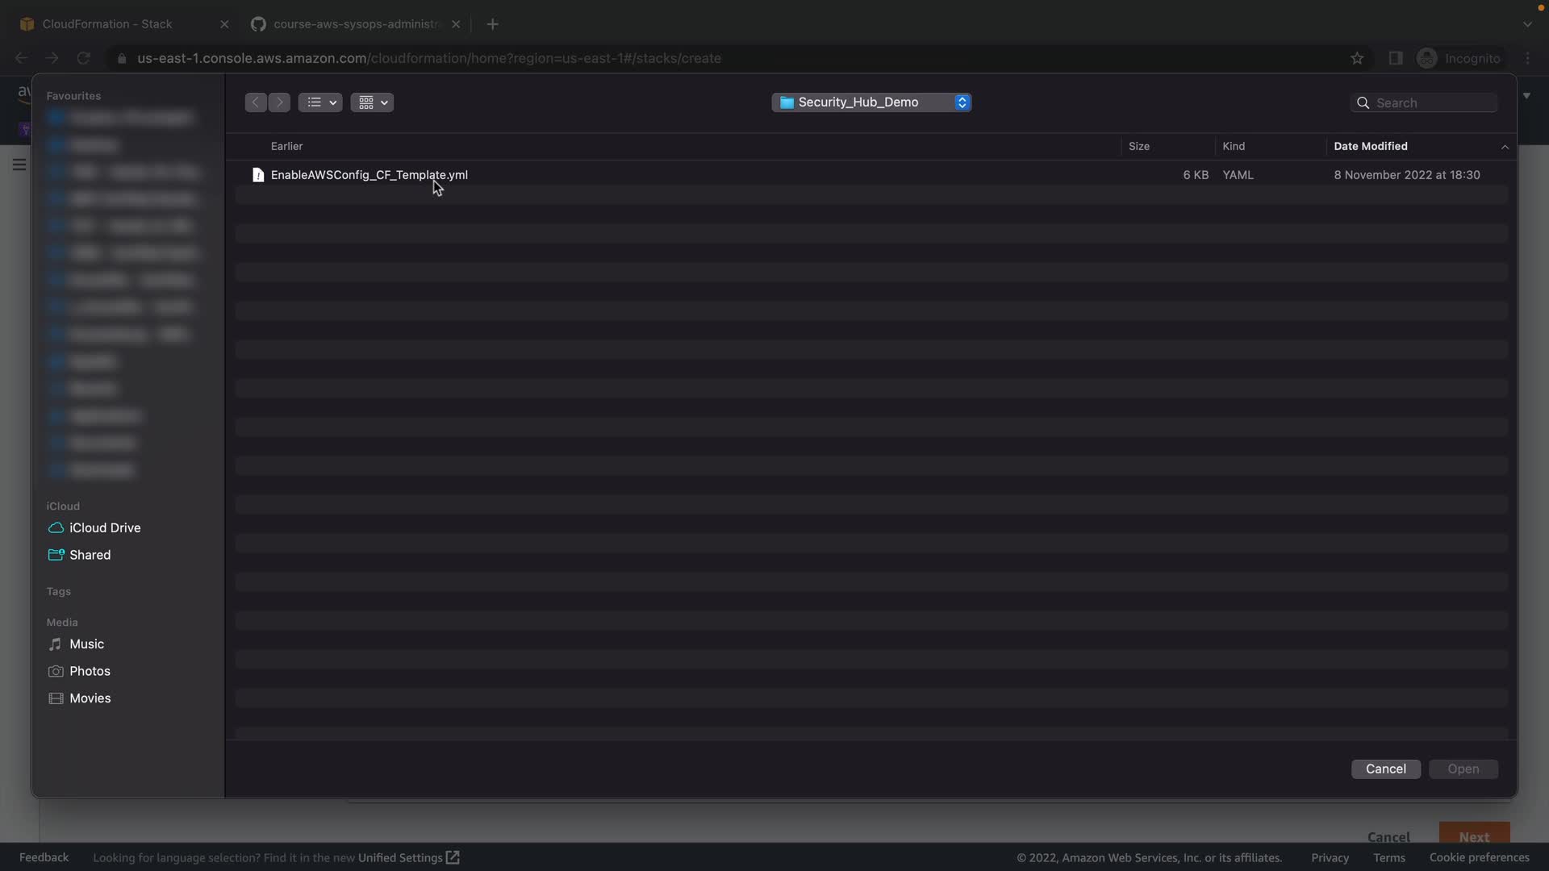Go back in file dialog history
This screenshot has height=871, width=1549.
(255, 102)
